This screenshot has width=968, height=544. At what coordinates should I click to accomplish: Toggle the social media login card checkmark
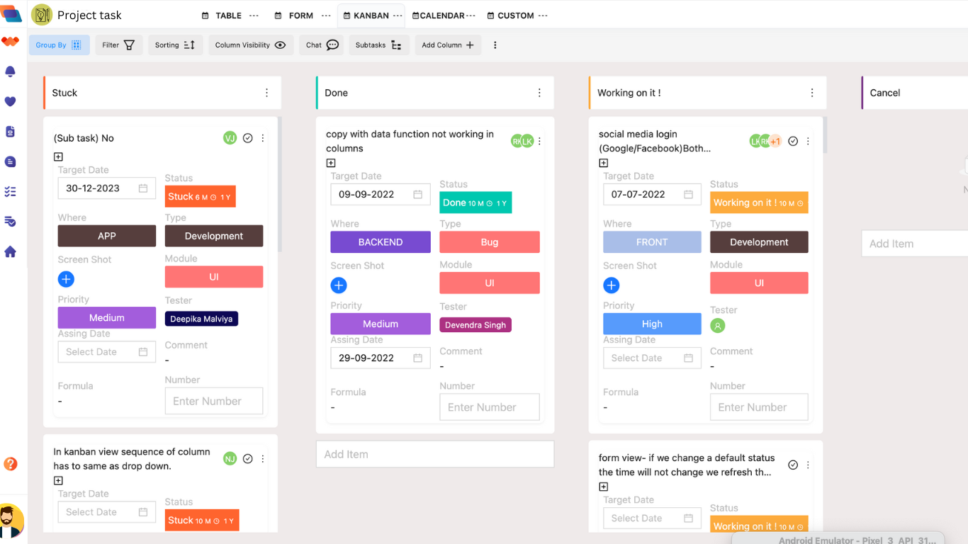pos(793,141)
